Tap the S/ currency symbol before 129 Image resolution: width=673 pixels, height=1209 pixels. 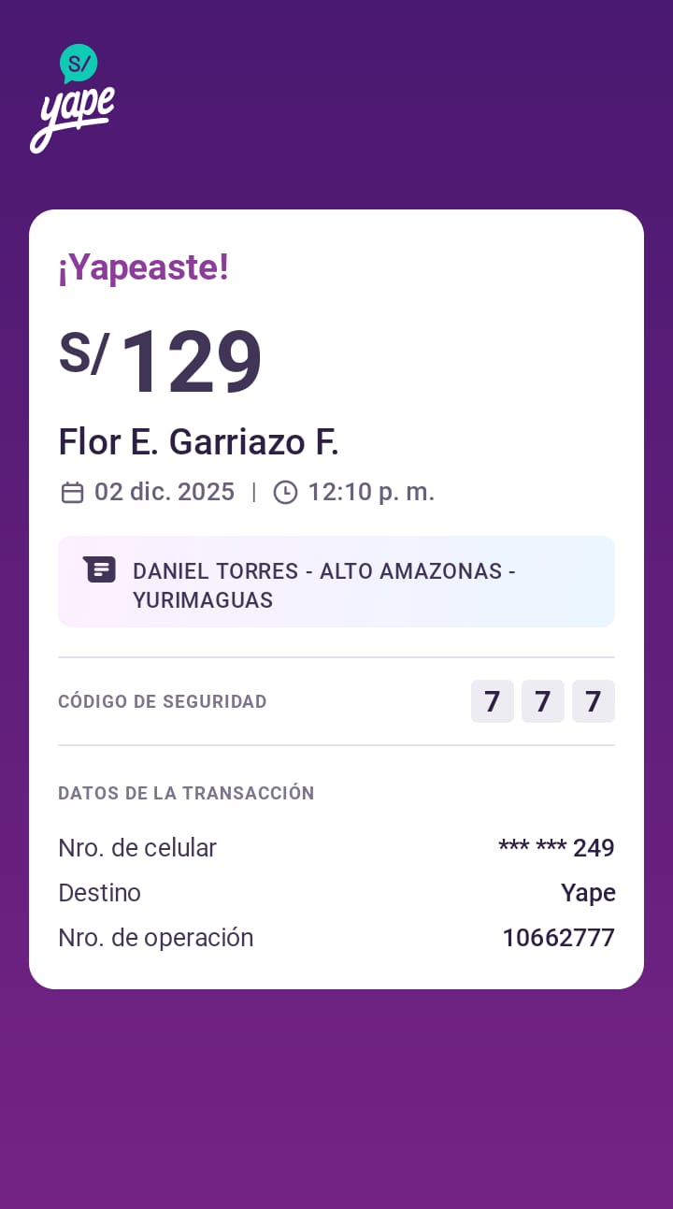(84, 353)
